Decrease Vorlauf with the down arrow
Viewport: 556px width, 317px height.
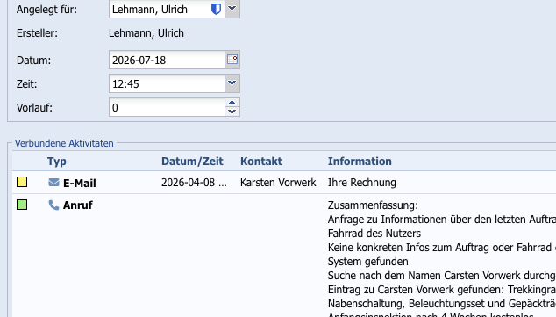(232, 112)
